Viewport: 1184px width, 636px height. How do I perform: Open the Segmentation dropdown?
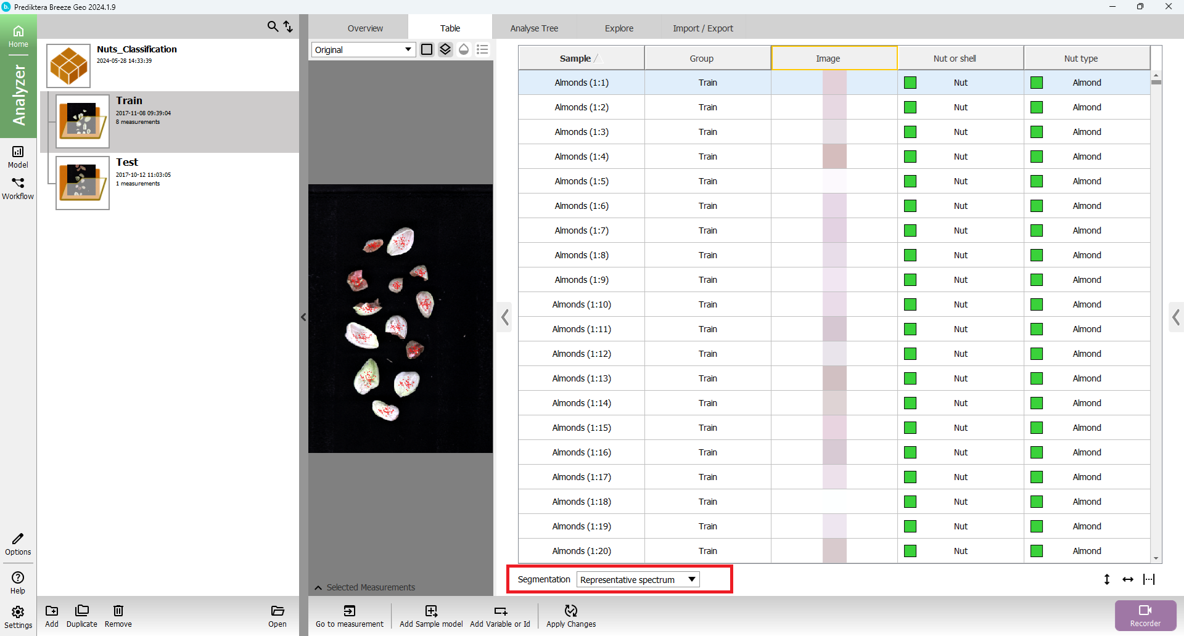click(x=638, y=579)
